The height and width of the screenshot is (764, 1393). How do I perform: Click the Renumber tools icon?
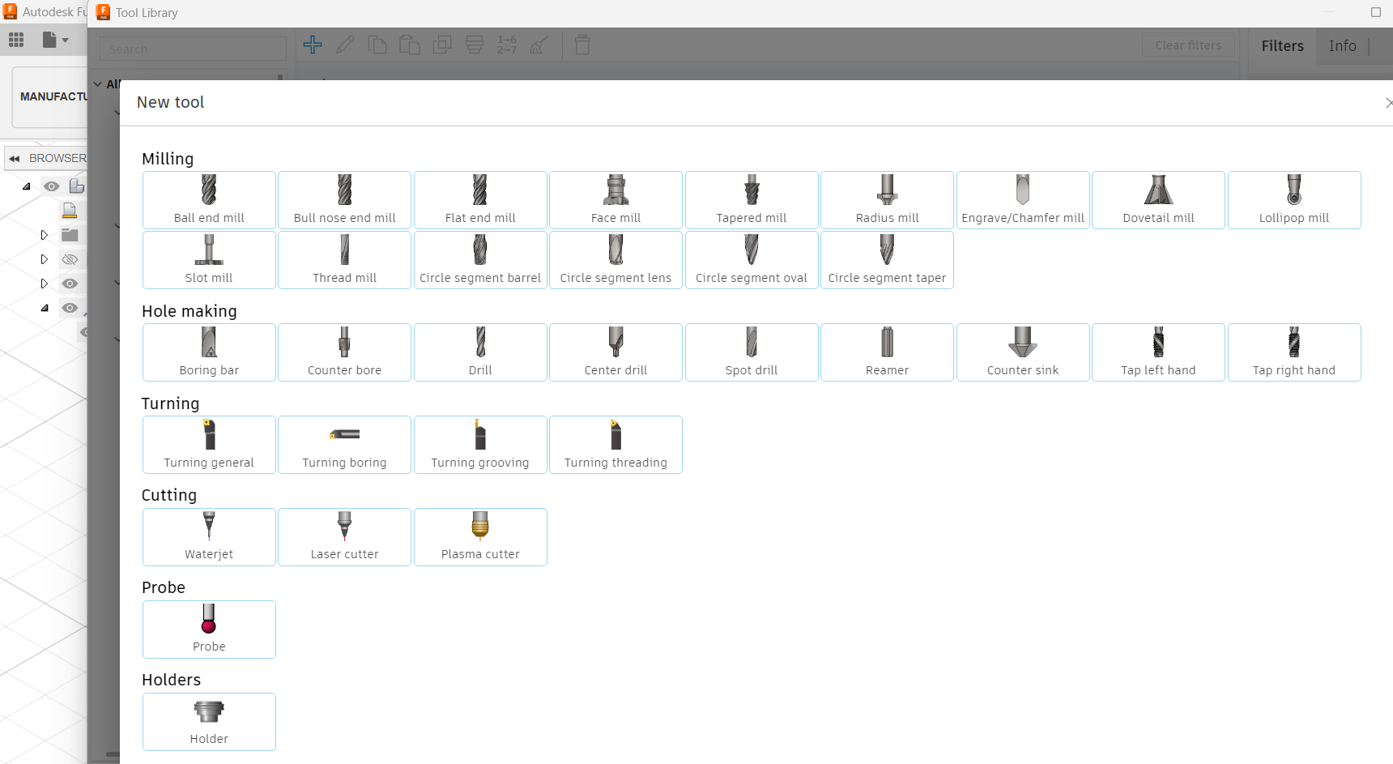click(x=507, y=45)
